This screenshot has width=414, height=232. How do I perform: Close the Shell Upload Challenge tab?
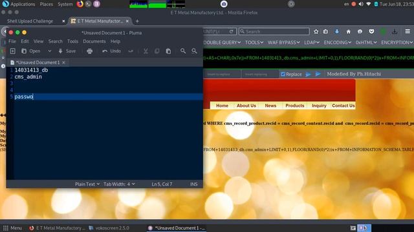(x=63, y=21)
